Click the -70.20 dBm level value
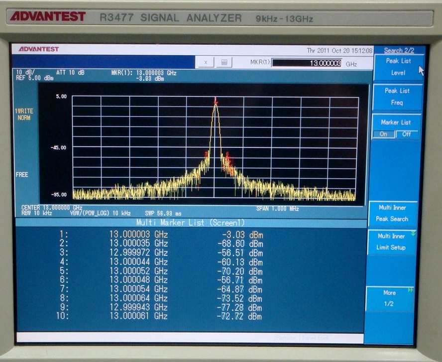The image size is (442, 362). click(240, 271)
